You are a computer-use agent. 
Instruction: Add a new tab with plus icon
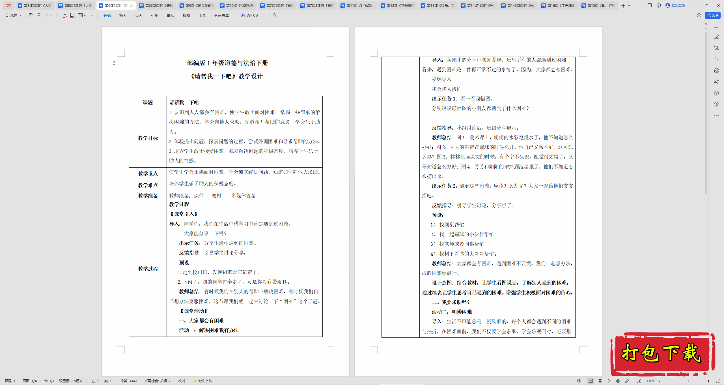[x=623, y=6]
